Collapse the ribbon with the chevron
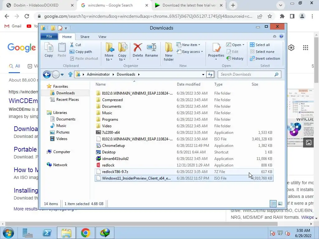Image resolution: width=319 pixels, height=239 pixels. coord(274,36)
